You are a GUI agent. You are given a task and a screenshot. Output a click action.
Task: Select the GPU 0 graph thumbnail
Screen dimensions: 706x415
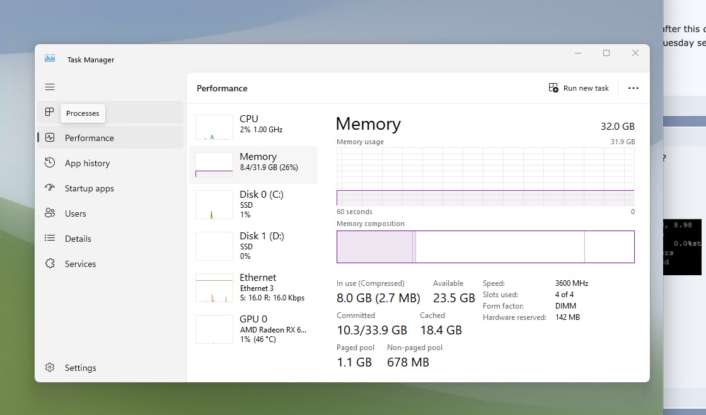pos(214,329)
